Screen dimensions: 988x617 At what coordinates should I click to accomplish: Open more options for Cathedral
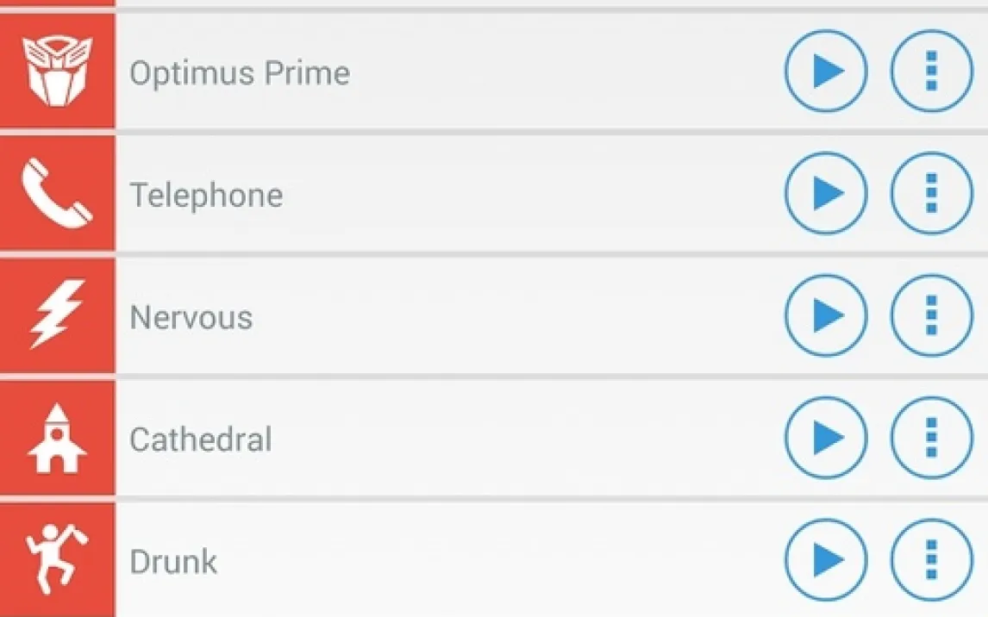pos(931,439)
